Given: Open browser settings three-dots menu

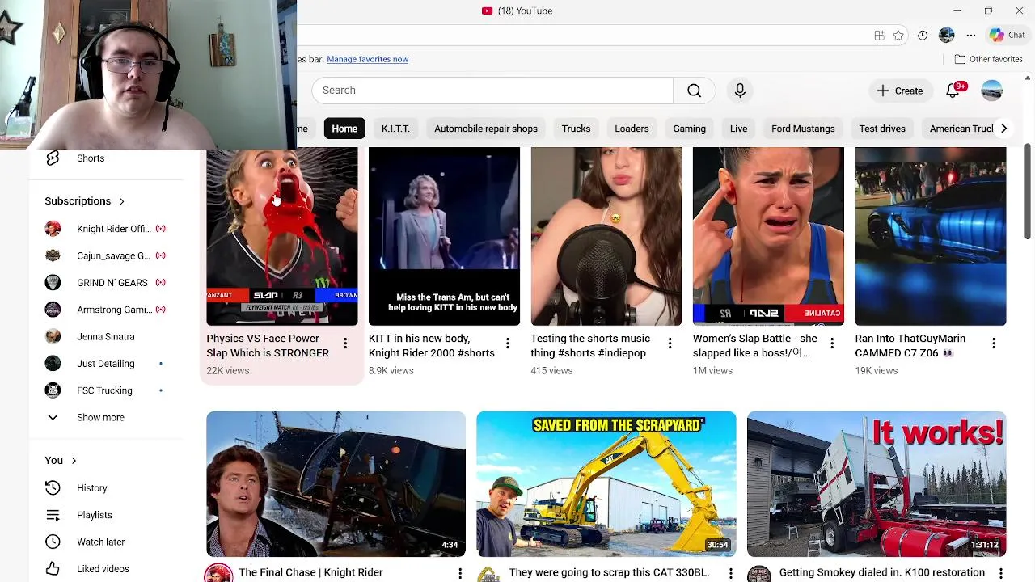Looking at the screenshot, I should (x=971, y=36).
